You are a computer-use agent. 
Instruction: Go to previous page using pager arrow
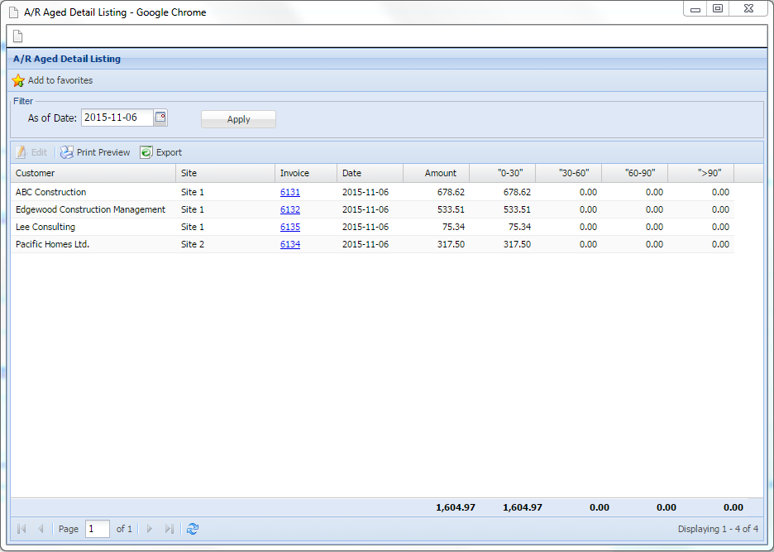pyautogui.click(x=41, y=529)
